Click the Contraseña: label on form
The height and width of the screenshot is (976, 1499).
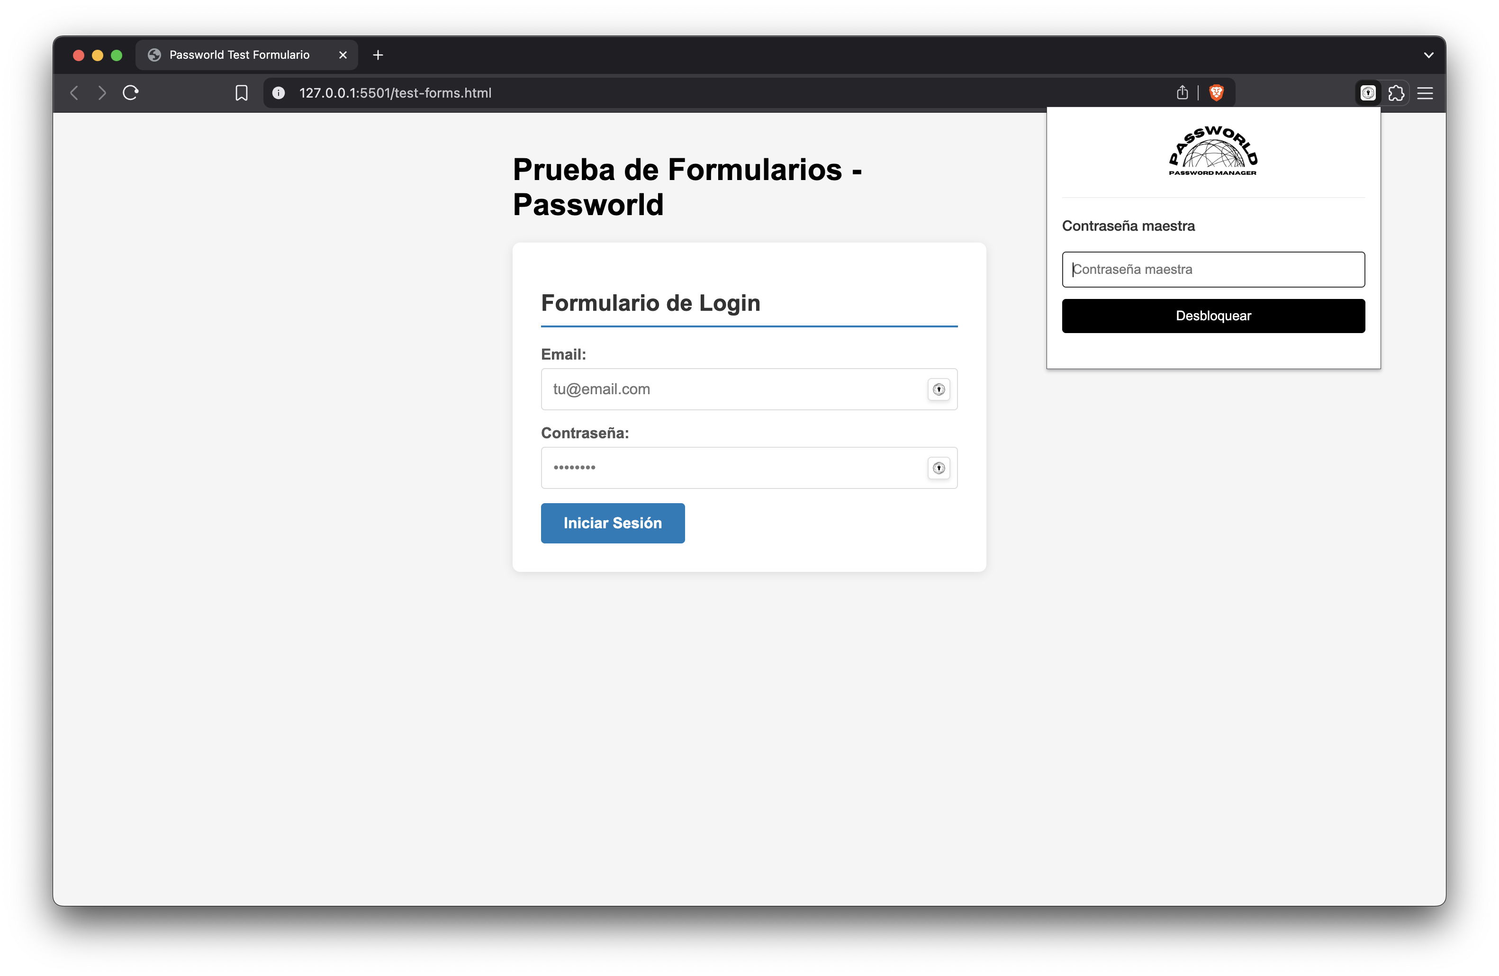pos(585,433)
